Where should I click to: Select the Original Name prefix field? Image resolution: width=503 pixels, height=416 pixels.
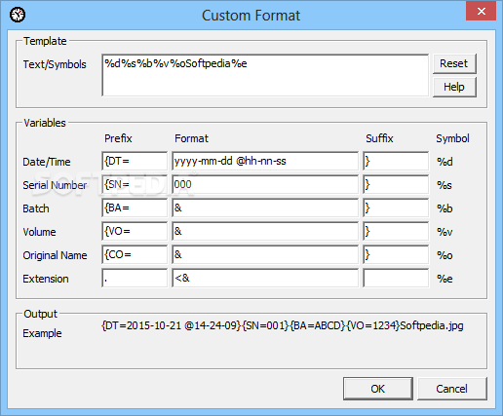(135, 254)
